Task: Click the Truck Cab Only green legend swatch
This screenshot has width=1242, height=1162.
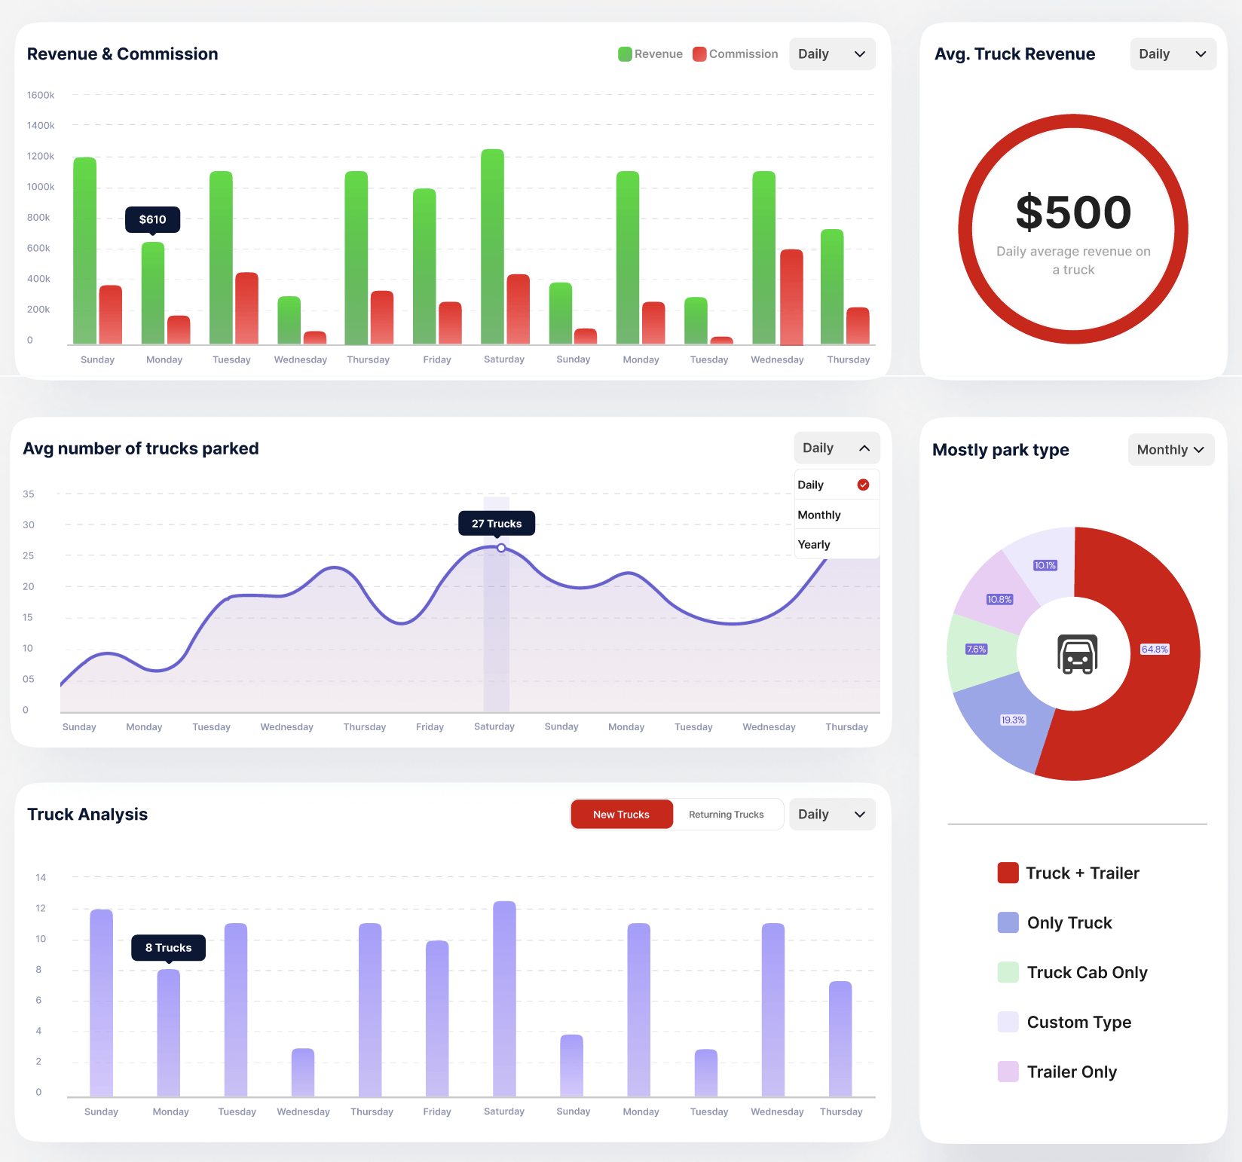Action: coord(1008,972)
